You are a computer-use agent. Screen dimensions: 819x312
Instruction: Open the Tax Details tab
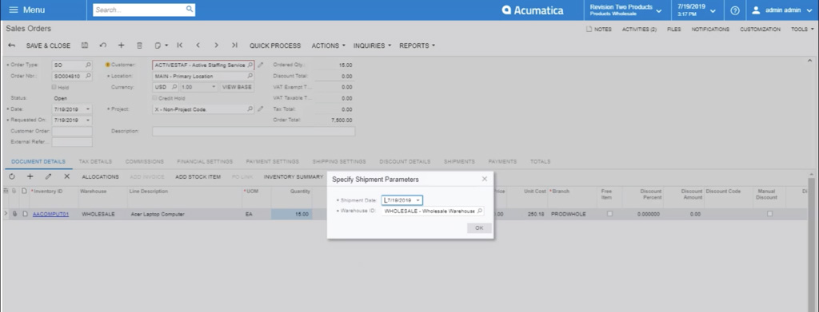pos(95,161)
